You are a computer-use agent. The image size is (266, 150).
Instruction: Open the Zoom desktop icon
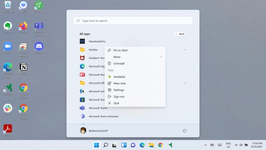pos(8,48)
